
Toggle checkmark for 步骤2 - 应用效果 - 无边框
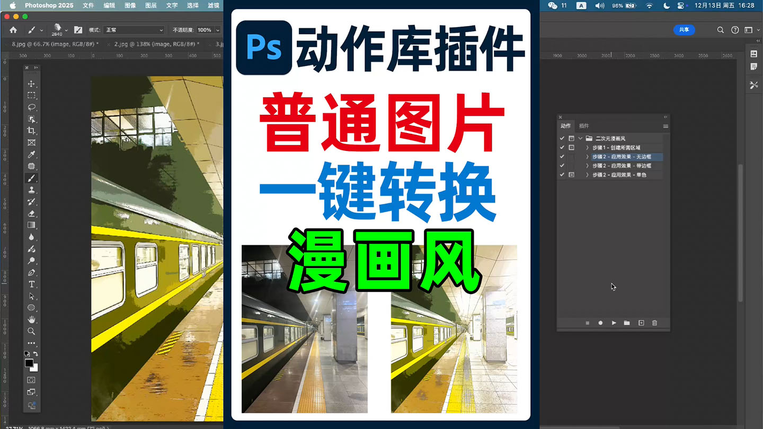coord(562,157)
